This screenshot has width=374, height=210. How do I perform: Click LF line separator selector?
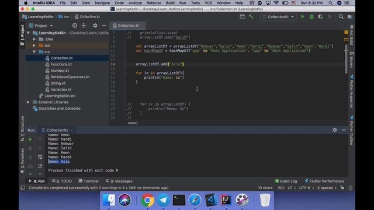(x=292, y=188)
